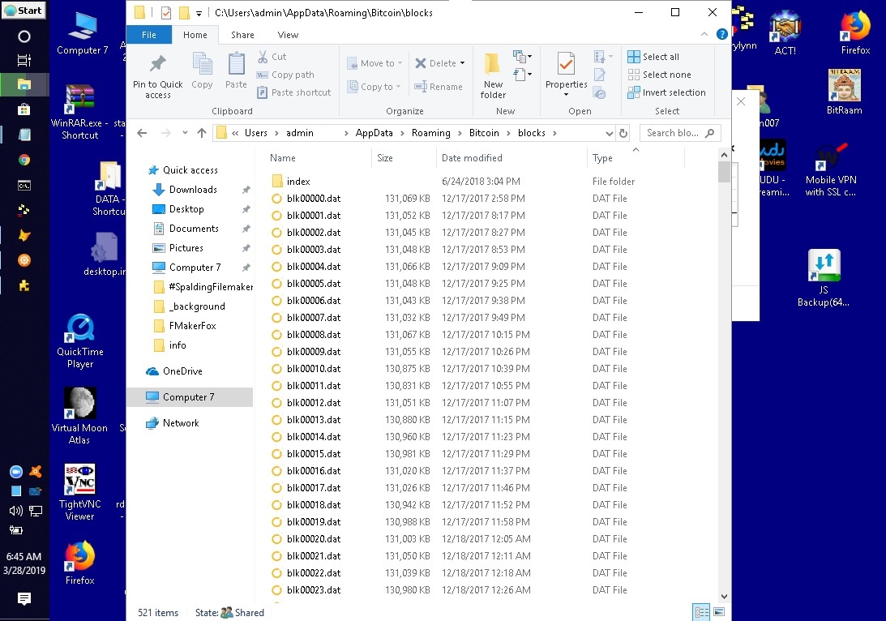Select JS Backup desktop shortcut

[824, 278]
